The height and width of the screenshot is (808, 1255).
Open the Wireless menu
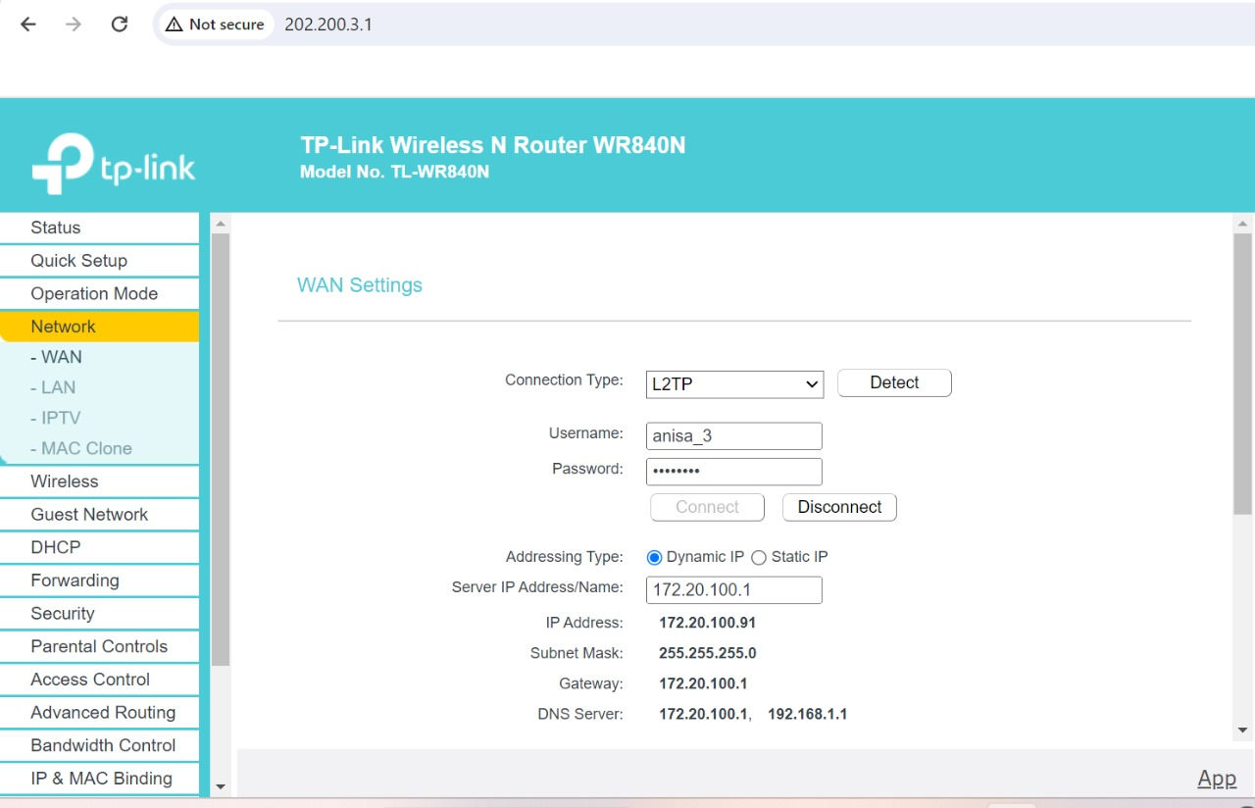[x=99, y=481]
